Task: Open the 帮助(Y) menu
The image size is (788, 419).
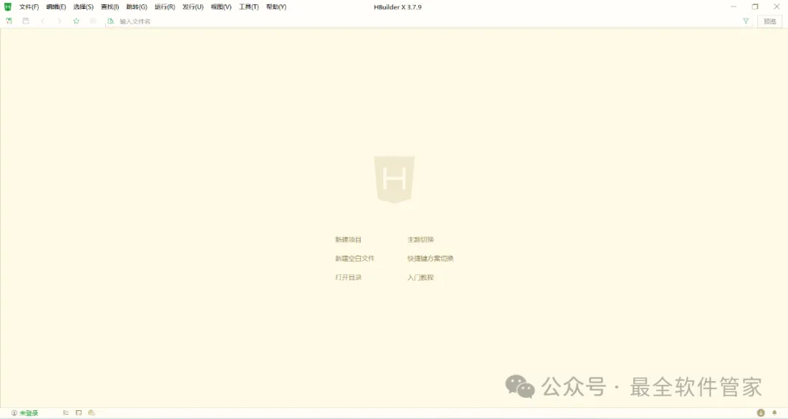Action: click(276, 7)
